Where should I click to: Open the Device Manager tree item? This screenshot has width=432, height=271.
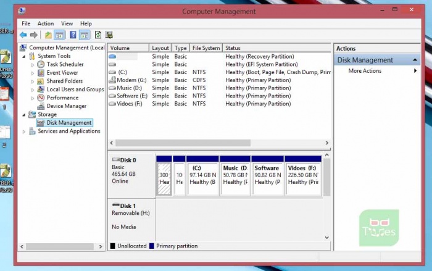click(x=66, y=106)
